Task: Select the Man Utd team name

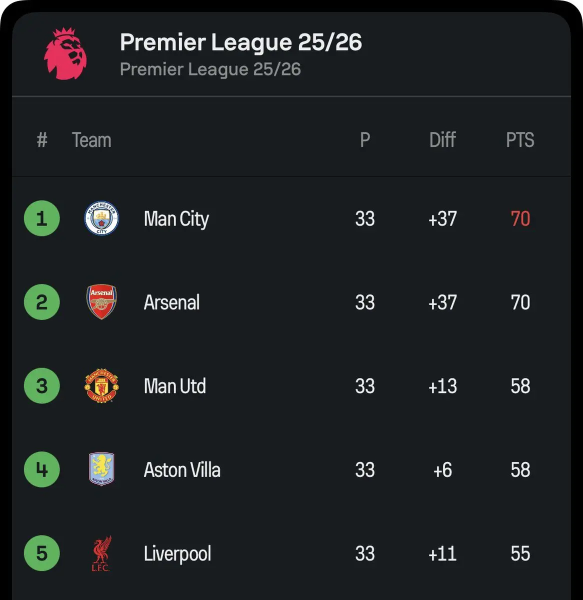Action: (x=174, y=386)
